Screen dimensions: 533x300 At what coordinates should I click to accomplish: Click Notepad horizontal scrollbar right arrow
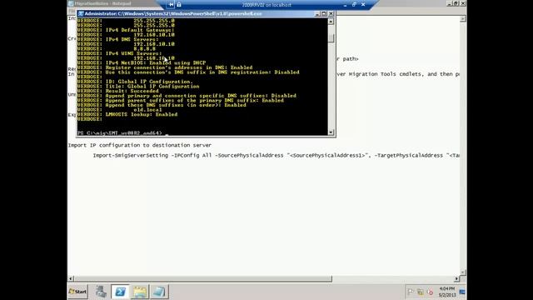[x=456, y=278]
